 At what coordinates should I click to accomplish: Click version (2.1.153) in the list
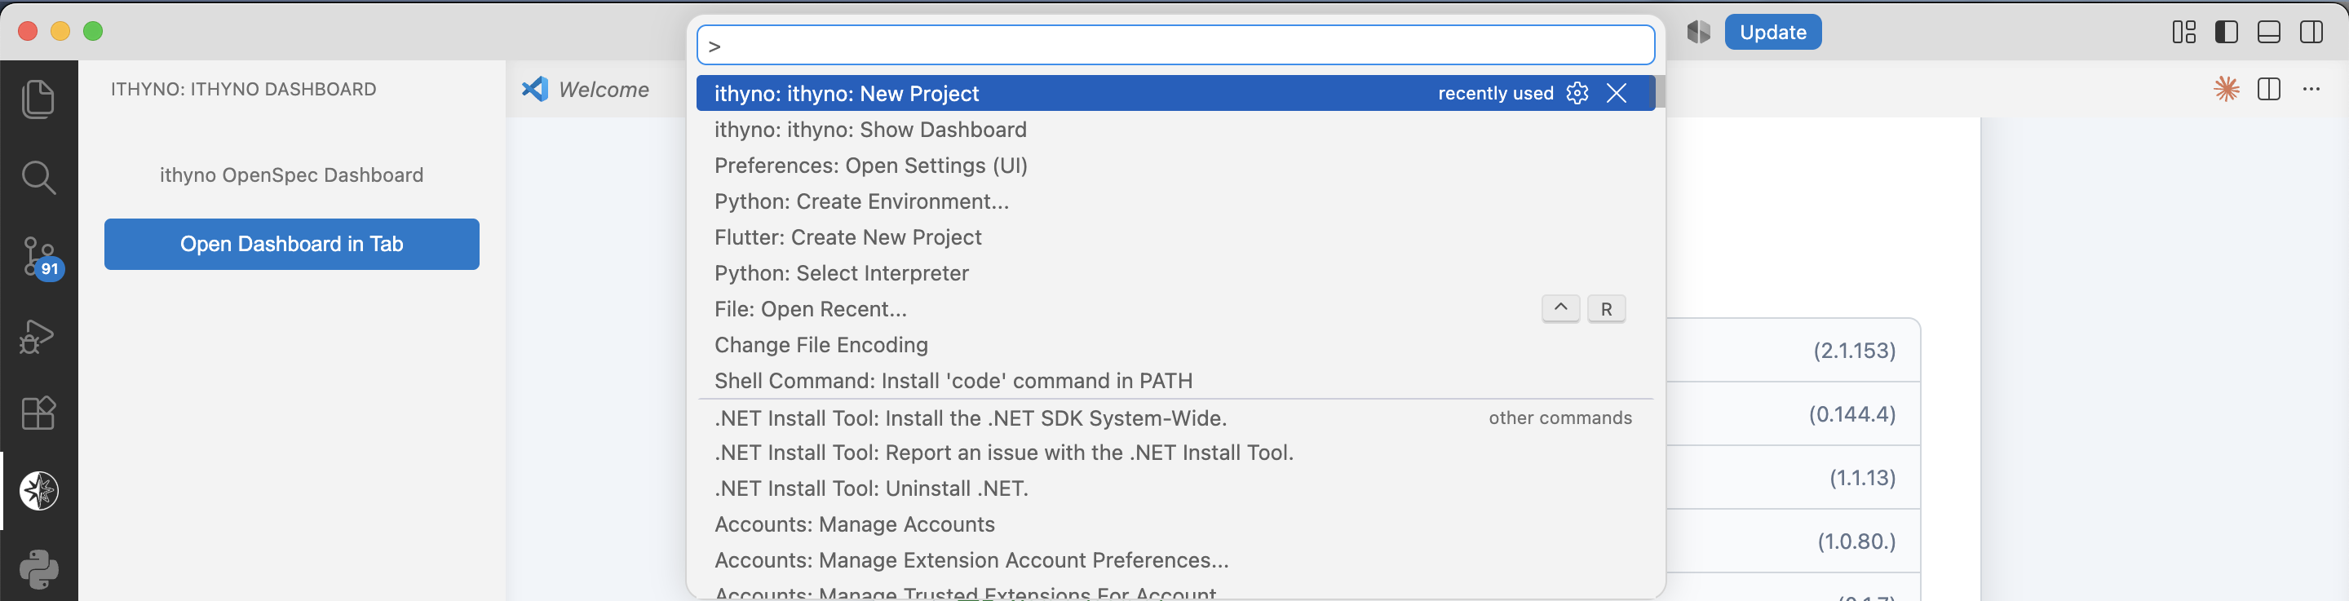click(1854, 350)
